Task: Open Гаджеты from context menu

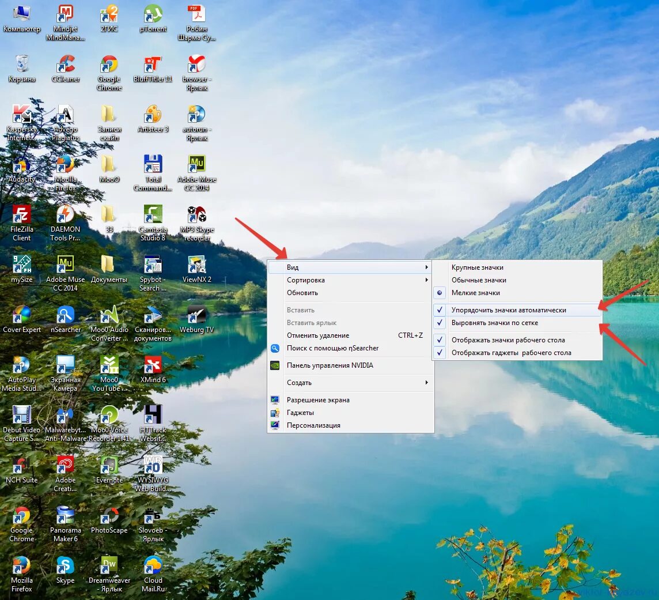Action: (x=350, y=413)
